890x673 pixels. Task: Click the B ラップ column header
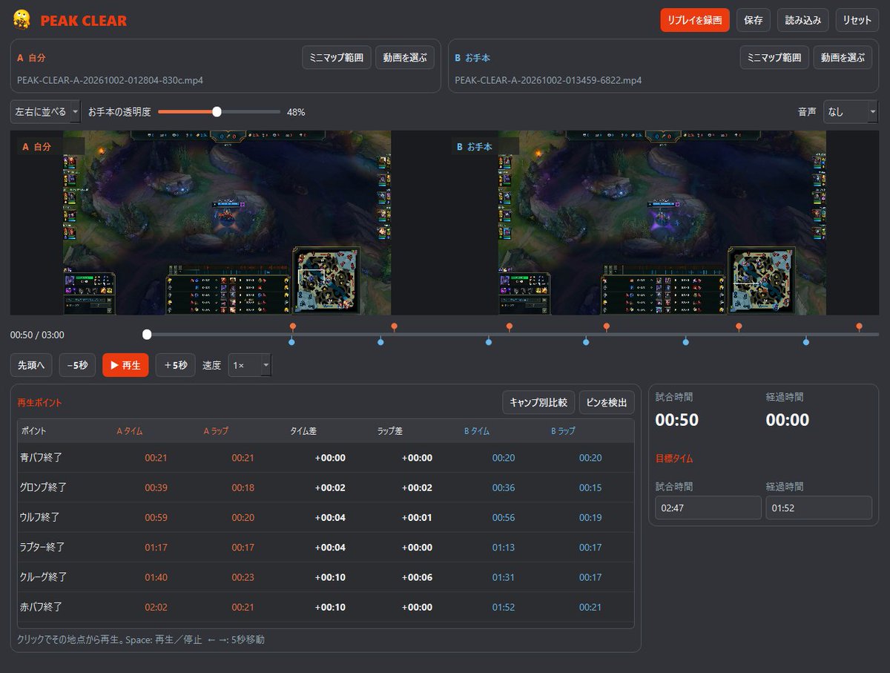click(x=563, y=431)
